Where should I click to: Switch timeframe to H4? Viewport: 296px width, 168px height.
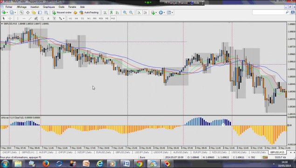pyautogui.click(x=76, y=18)
